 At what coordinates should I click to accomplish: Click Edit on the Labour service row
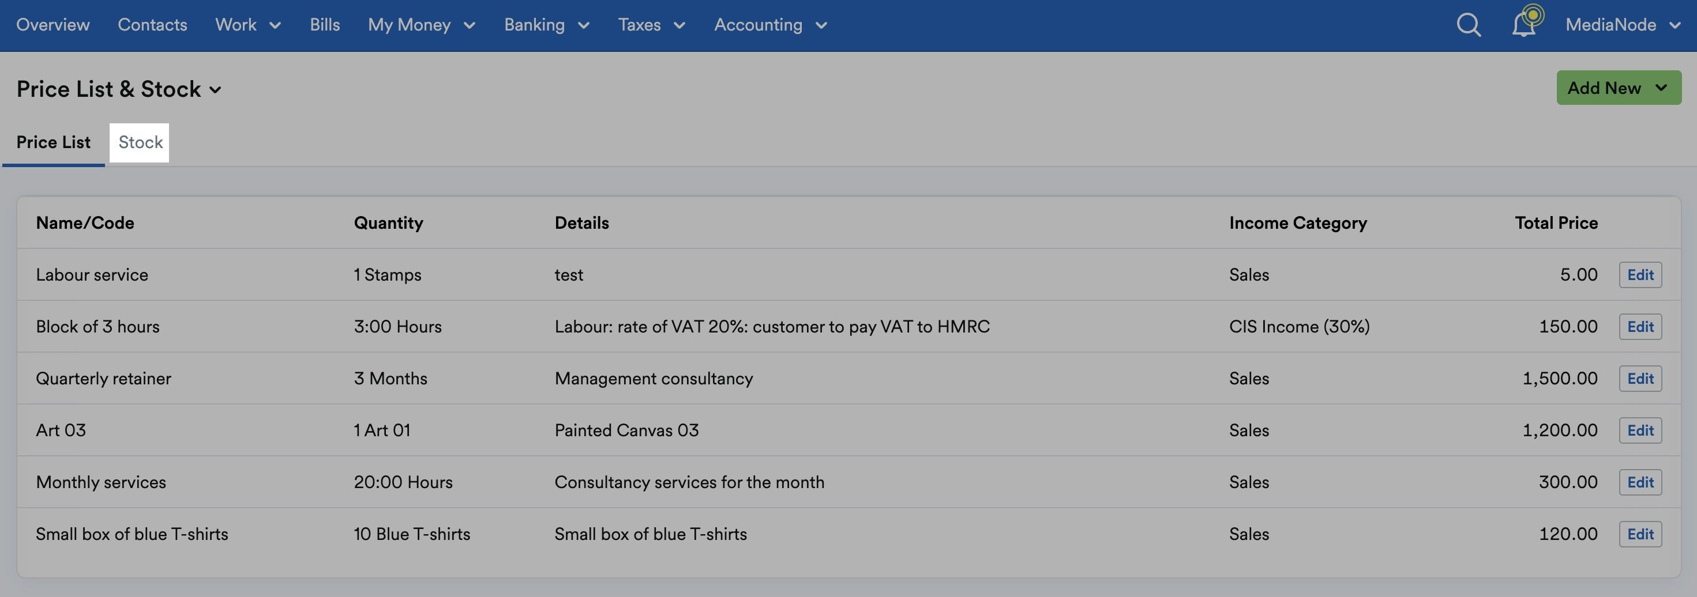(x=1640, y=274)
